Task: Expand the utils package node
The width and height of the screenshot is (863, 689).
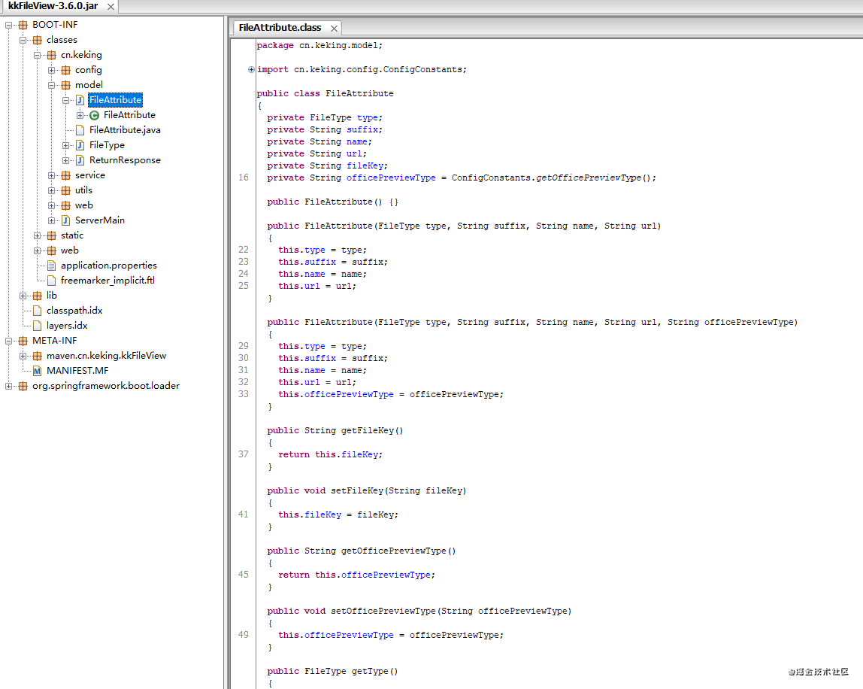Action: [52, 190]
